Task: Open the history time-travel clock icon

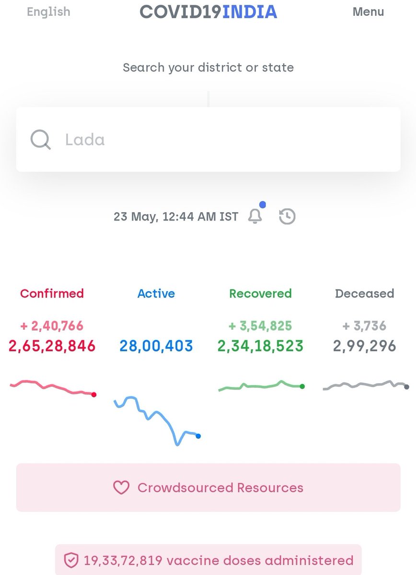Action: pyautogui.click(x=287, y=217)
